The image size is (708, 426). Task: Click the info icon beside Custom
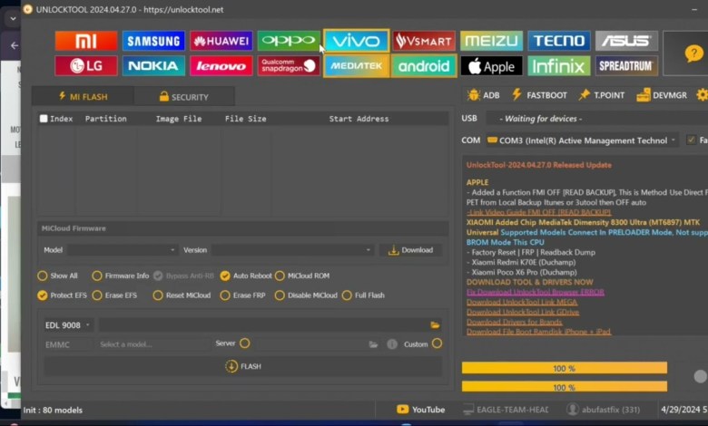[x=392, y=344]
